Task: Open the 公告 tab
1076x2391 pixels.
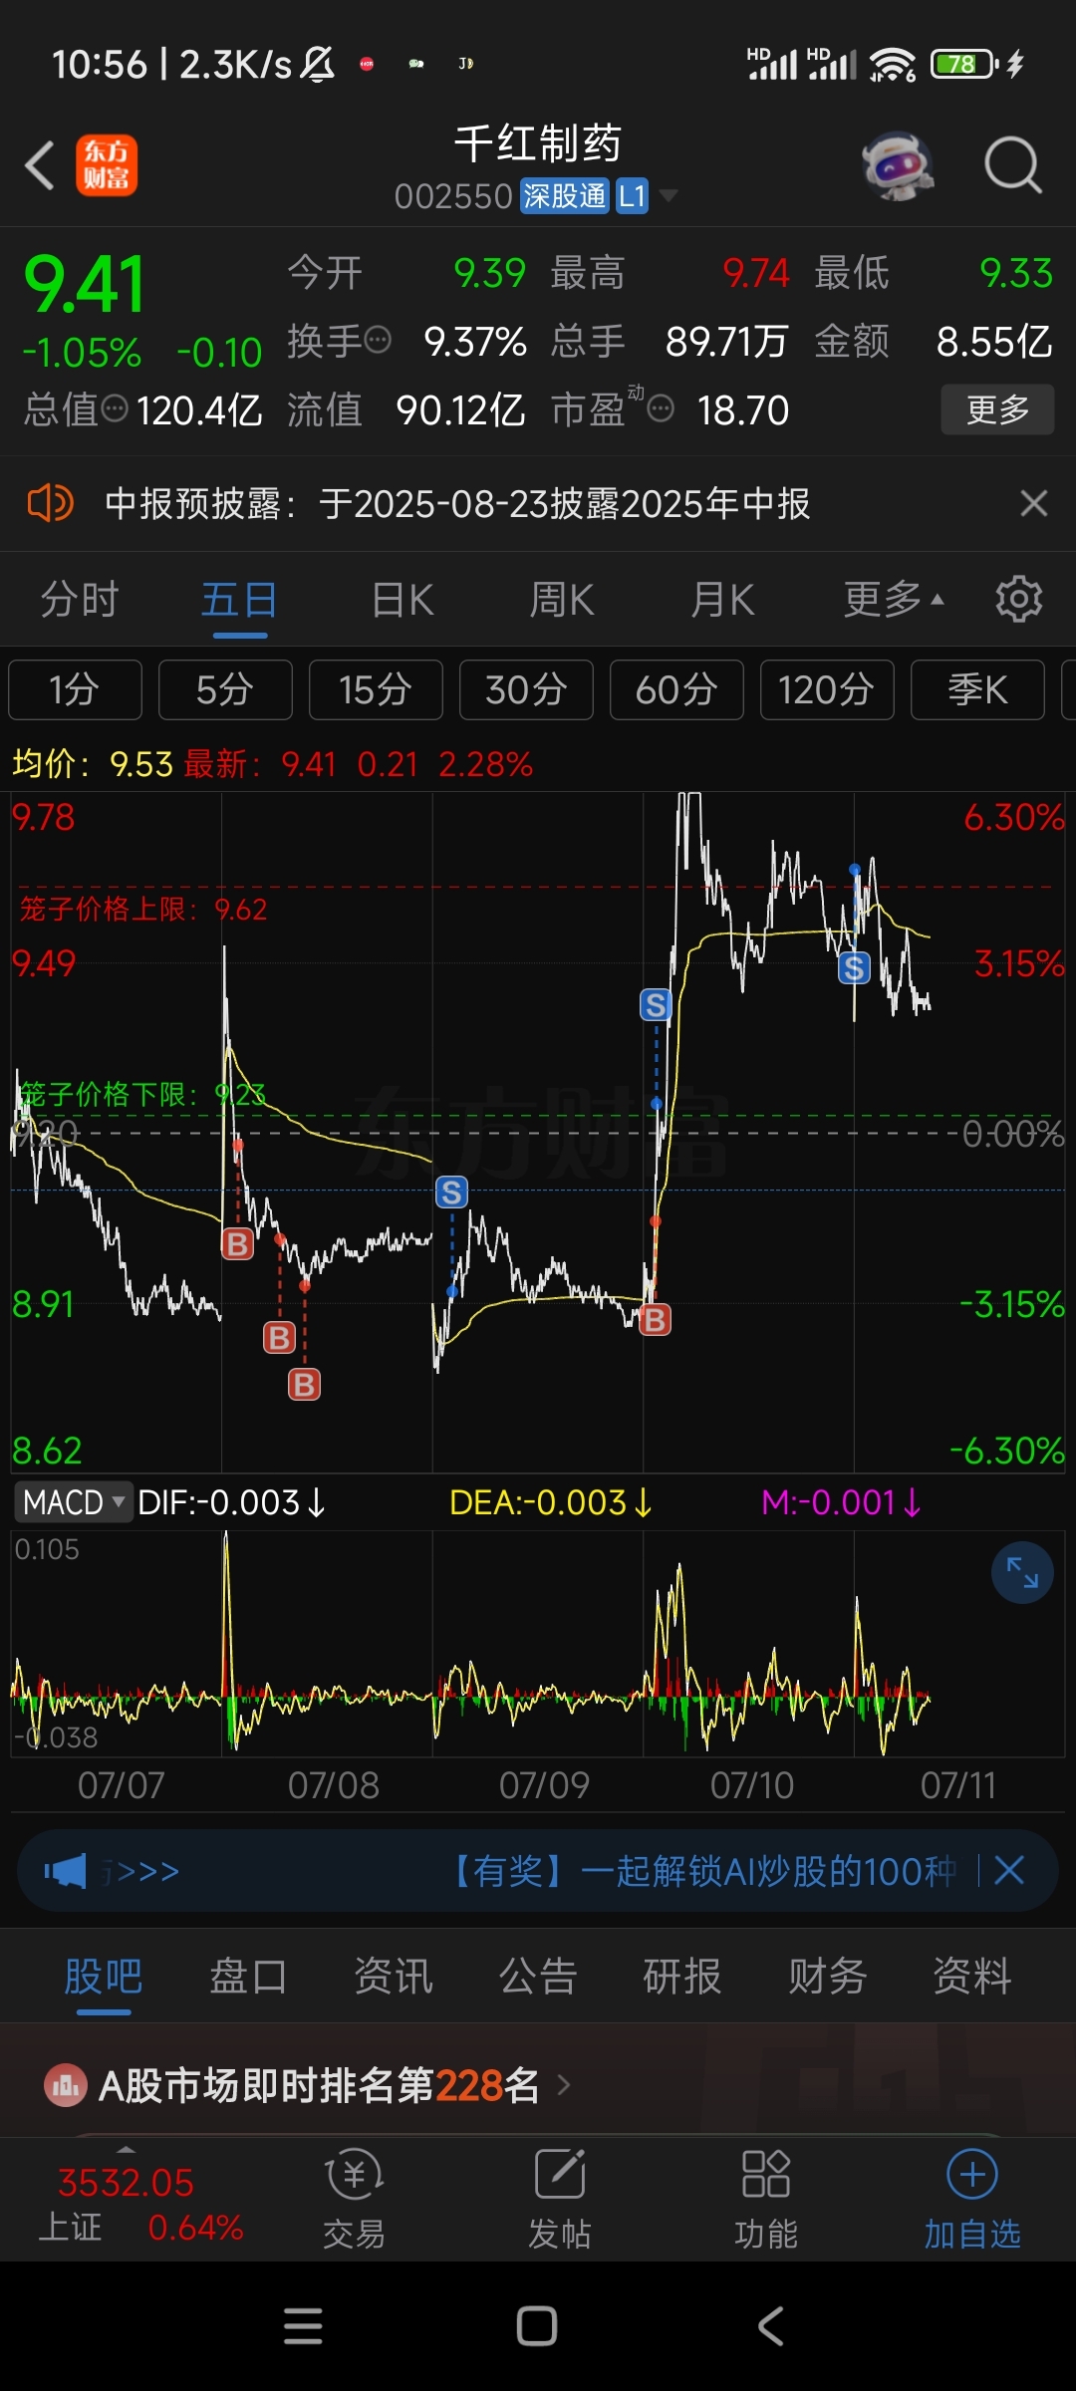Action: 538,1977
